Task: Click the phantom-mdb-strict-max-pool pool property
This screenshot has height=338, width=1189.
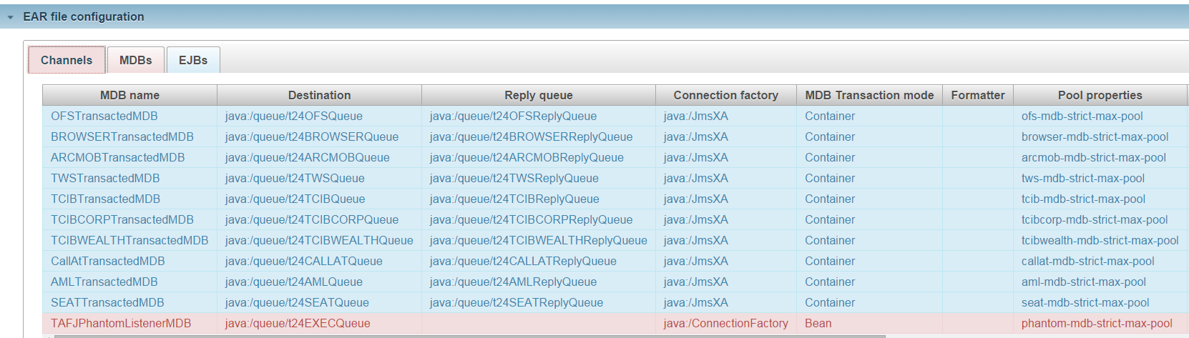Action: pyautogui.click(x=1097, y=323)
